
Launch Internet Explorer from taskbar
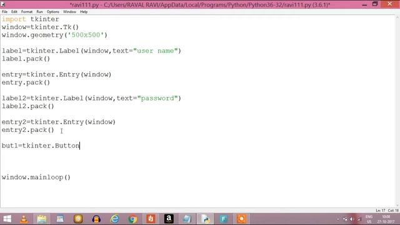pyautogui.click(x=114, y=219)
